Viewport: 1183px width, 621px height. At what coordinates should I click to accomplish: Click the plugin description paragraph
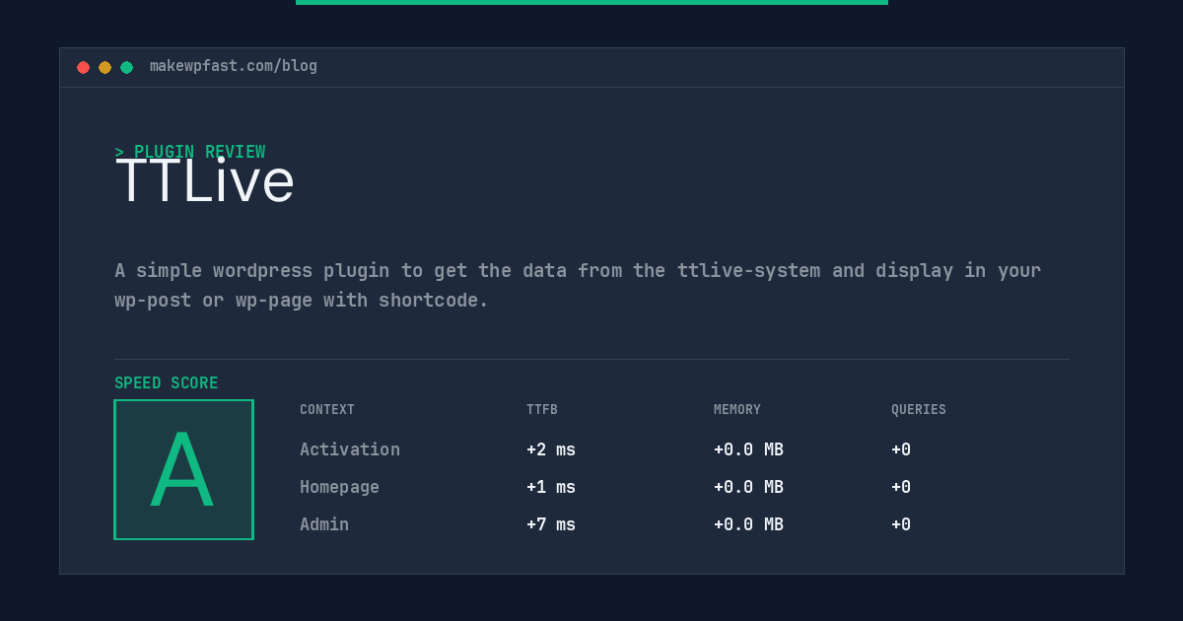click(x=578, y=285)
